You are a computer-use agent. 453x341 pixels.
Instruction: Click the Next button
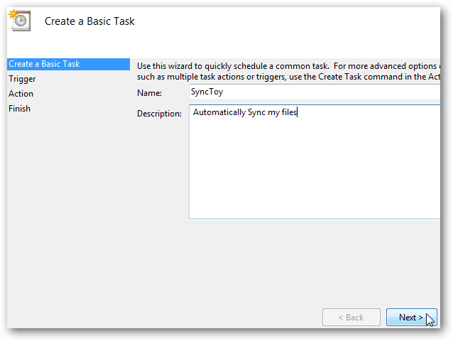(411, 318)
